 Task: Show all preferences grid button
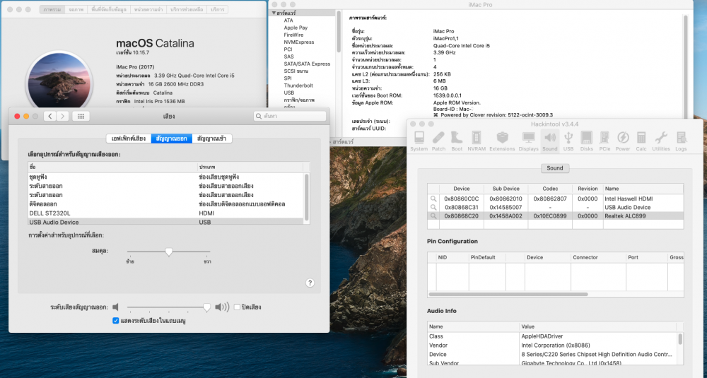[x=81, y=117]
